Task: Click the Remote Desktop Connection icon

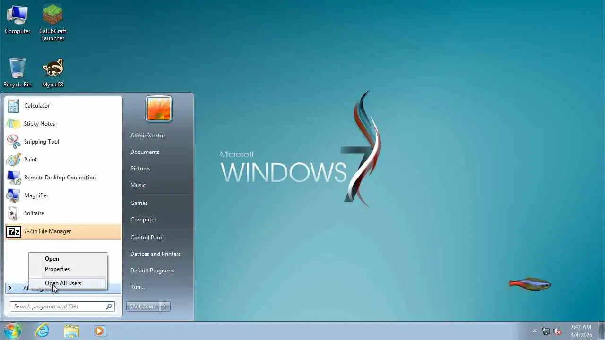Action: [x=13, y=178]
